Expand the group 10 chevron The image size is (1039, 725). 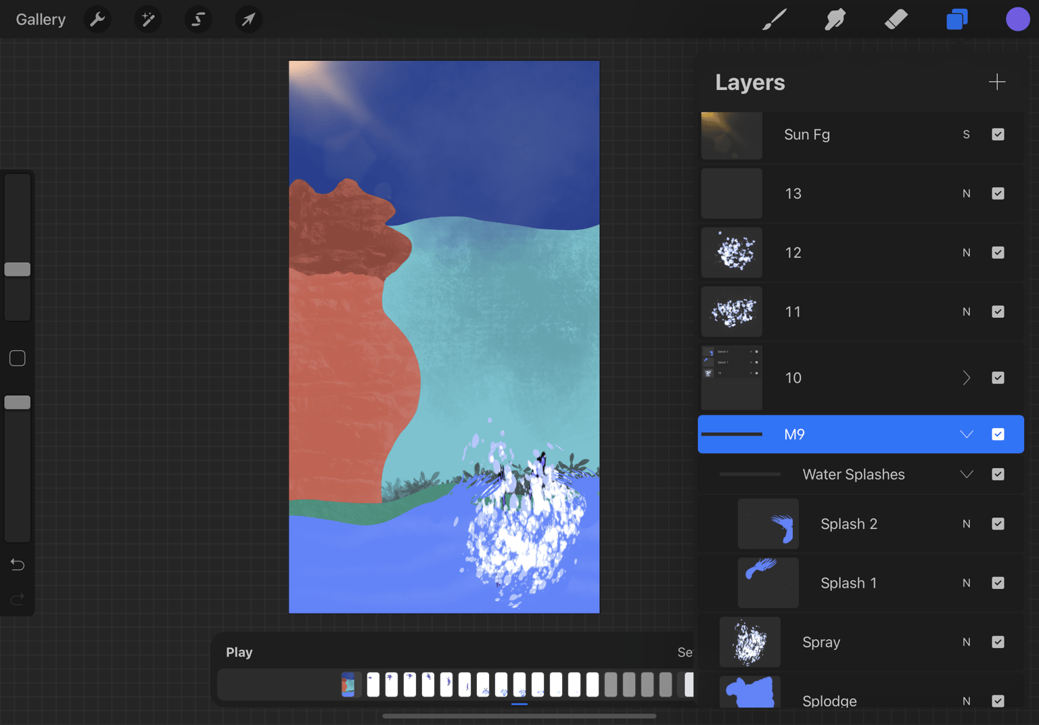pyautogui.click(x=967, y=378)
